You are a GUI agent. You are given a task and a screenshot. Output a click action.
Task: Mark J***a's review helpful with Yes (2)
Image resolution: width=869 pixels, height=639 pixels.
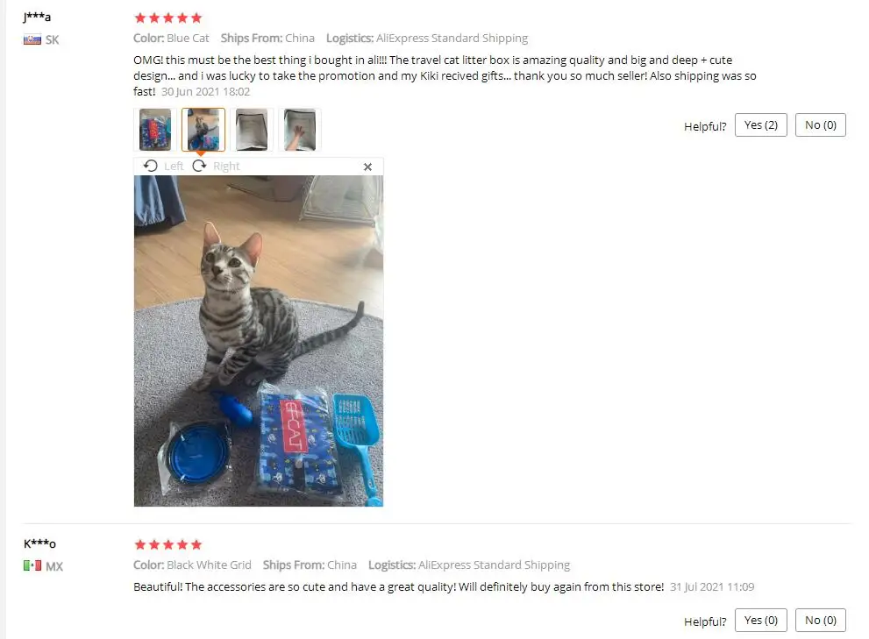point(761,125)
